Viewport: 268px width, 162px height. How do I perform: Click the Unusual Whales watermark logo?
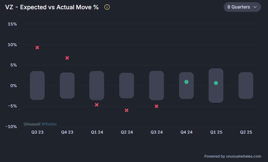40,124
